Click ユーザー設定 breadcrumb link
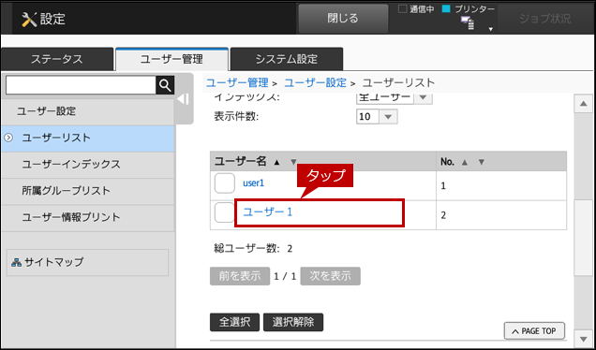The width and height of the screenshot is (596, 350). [316, 82]
